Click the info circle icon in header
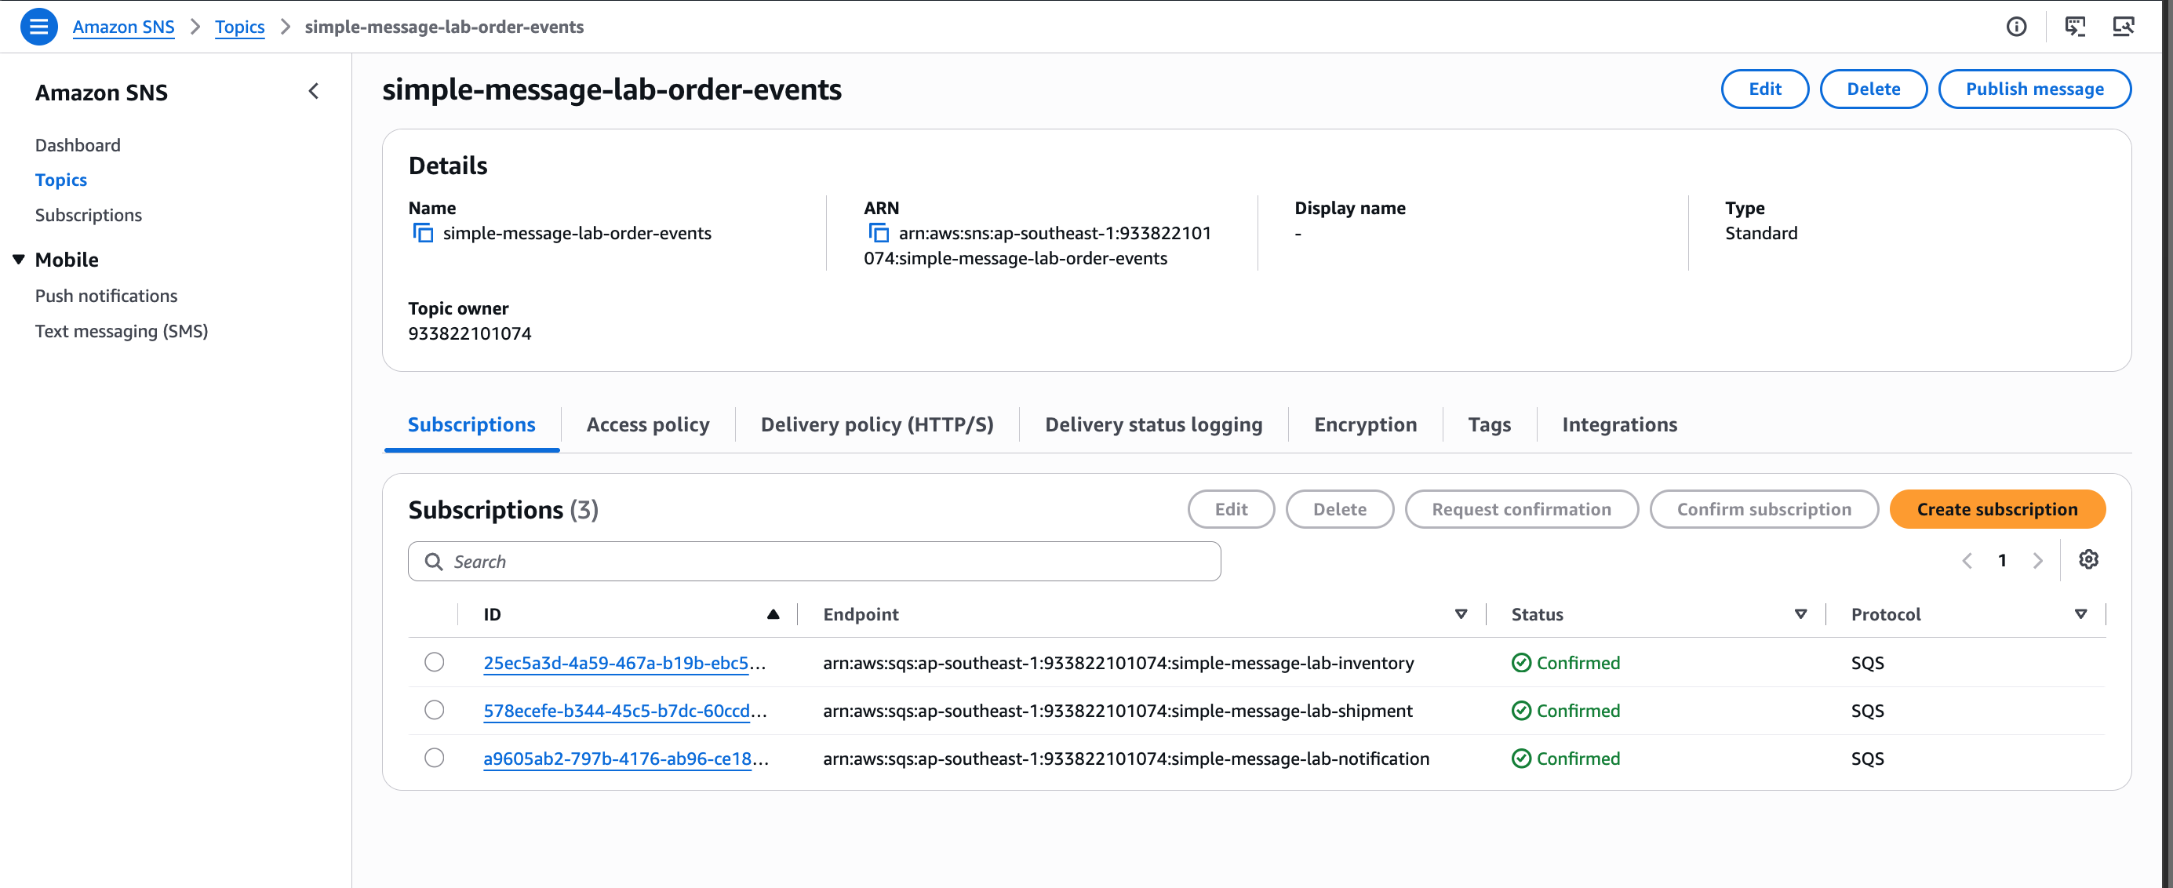Screen dimensions: 2173x888 pos(2016,27)
